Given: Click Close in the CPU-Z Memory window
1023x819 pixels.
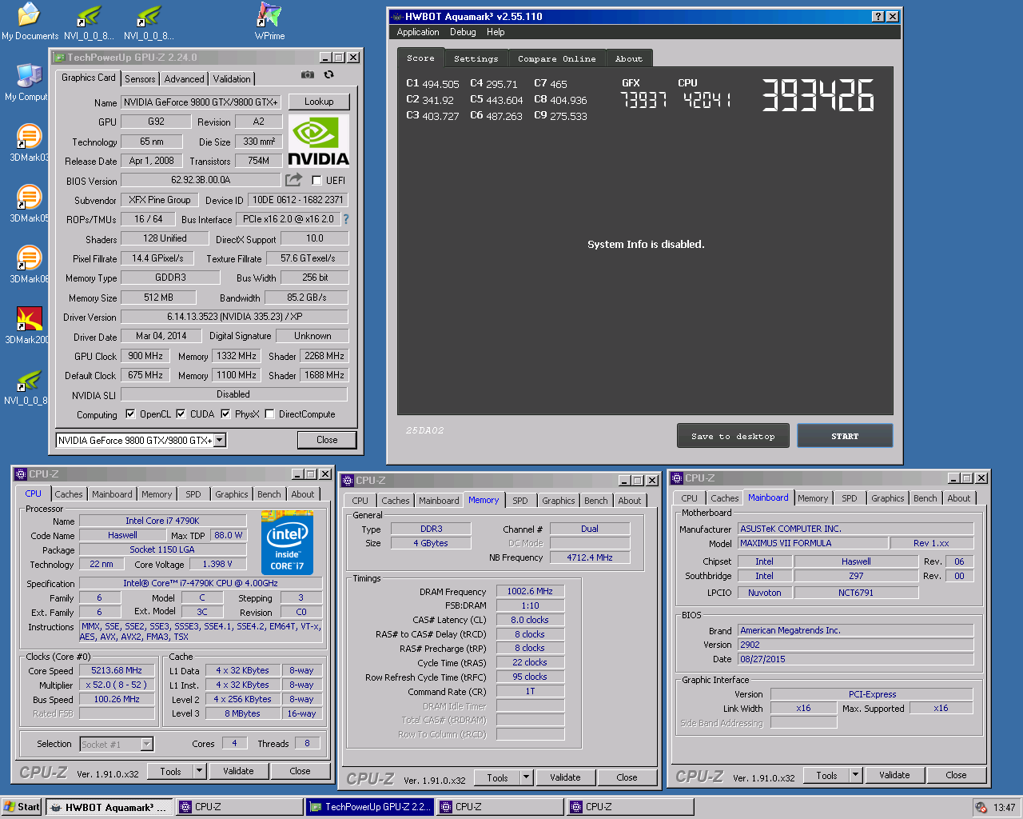Looking at the screenshot, I should [x=627, y=777].
